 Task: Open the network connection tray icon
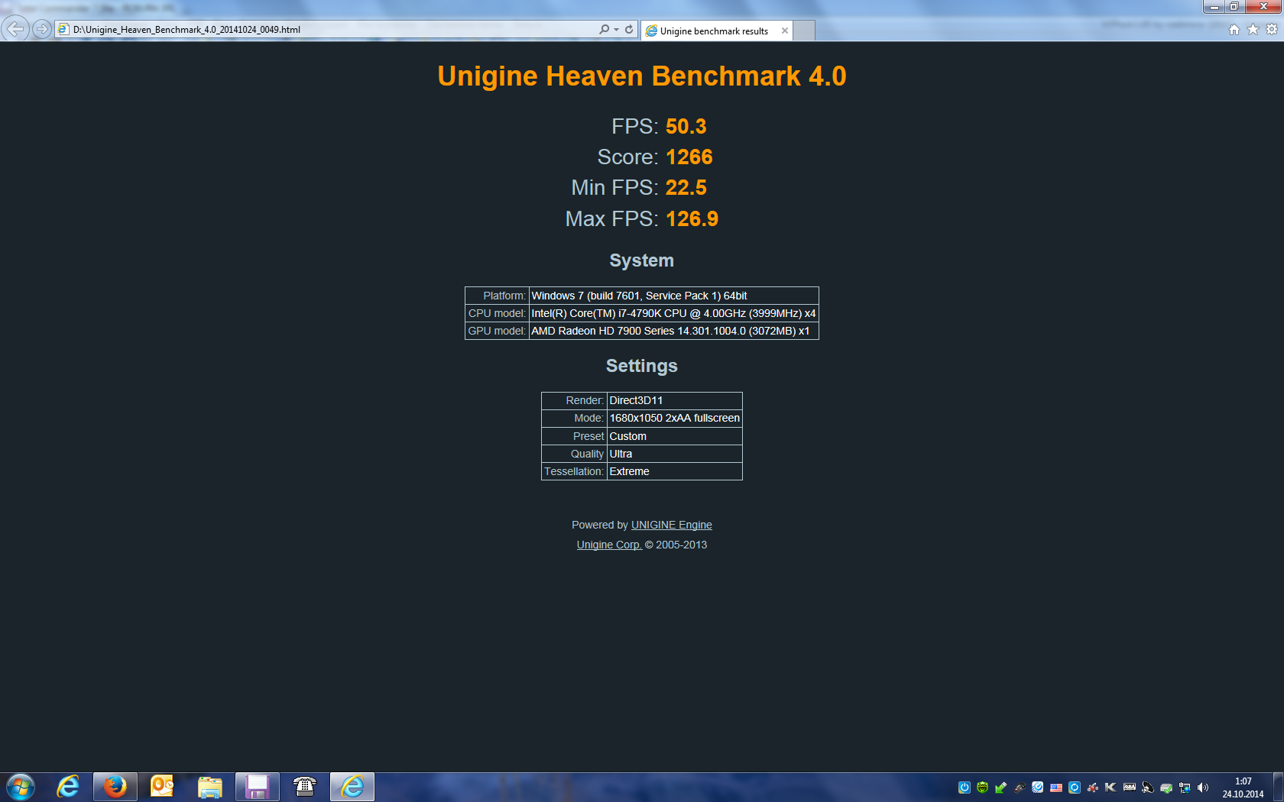[1185, 787]
